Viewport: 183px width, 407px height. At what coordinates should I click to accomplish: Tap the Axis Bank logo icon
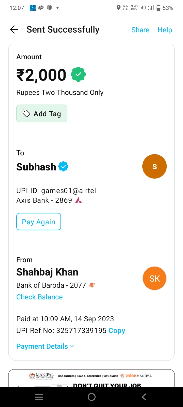(x=79, y=200)
